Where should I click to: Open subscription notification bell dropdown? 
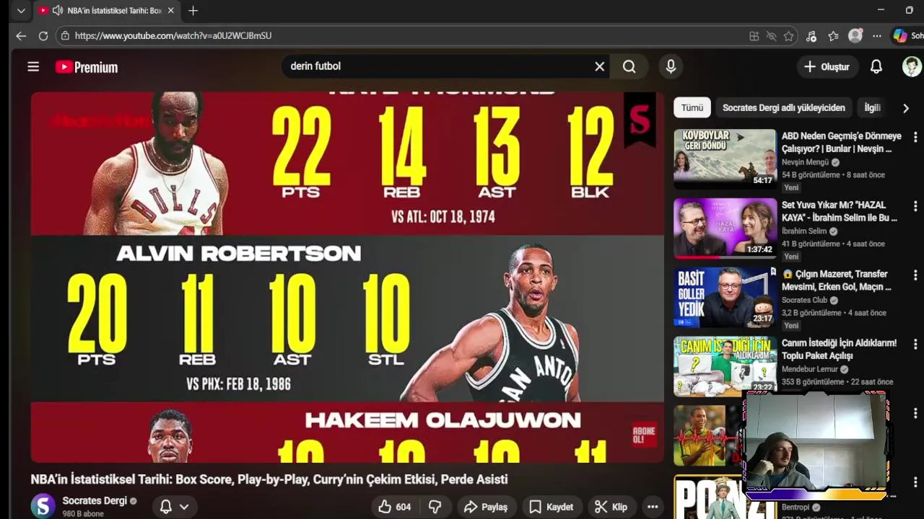click(x=175, y=507)
